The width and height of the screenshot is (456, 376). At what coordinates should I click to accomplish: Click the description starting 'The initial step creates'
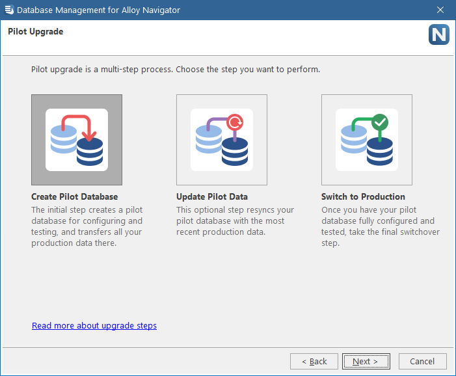87,226
